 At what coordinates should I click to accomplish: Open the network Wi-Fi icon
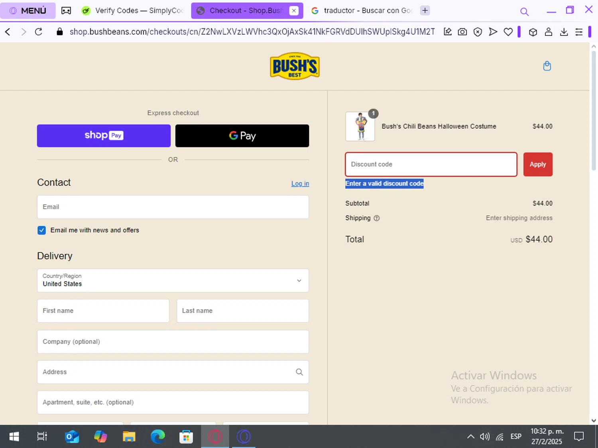(500, 437)
